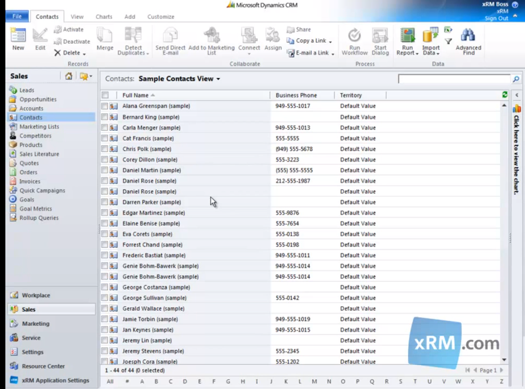Click the Merge records icon
525x389 pixels.
[x=105, y=35]
